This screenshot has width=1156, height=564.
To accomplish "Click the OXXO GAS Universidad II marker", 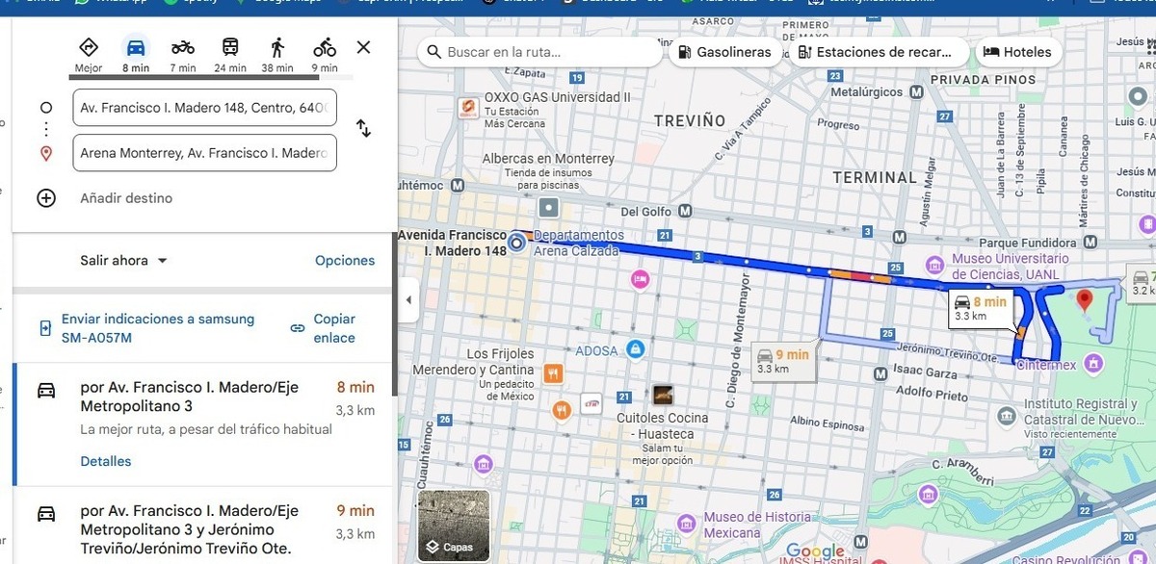I will pos(467,108).
